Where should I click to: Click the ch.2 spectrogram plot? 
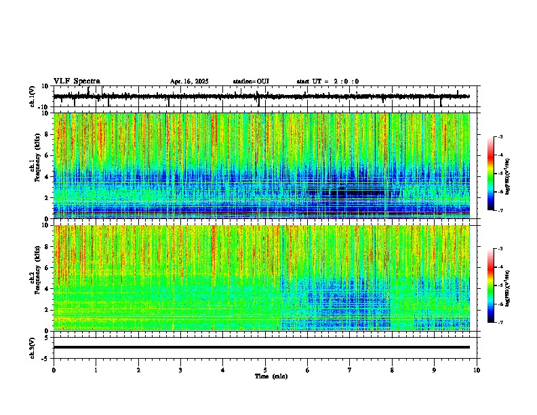coord(262,278)
